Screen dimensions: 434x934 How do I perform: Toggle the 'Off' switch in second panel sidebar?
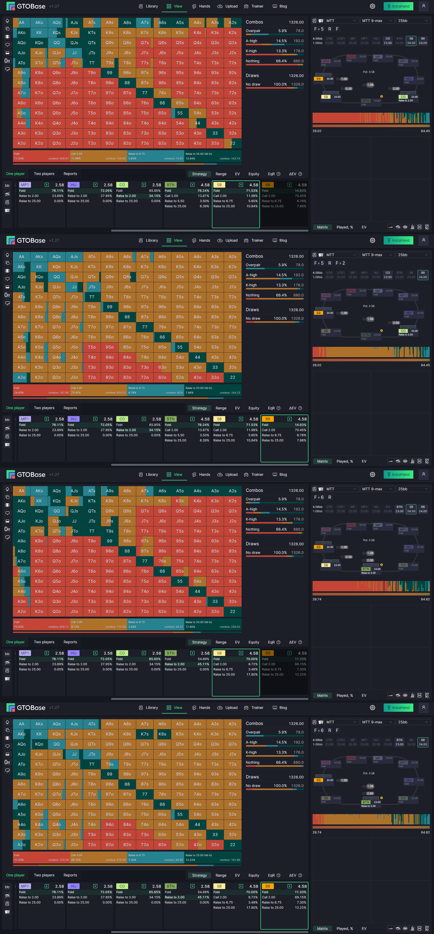[x=7, y=295]
